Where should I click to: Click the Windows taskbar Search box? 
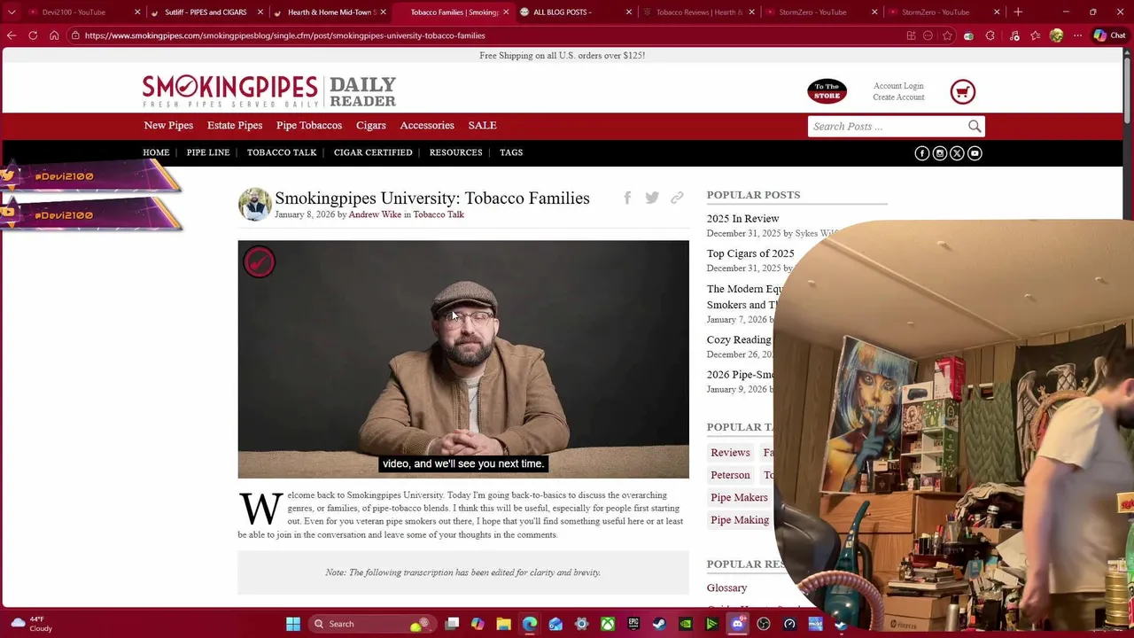(x=373, y=624)
